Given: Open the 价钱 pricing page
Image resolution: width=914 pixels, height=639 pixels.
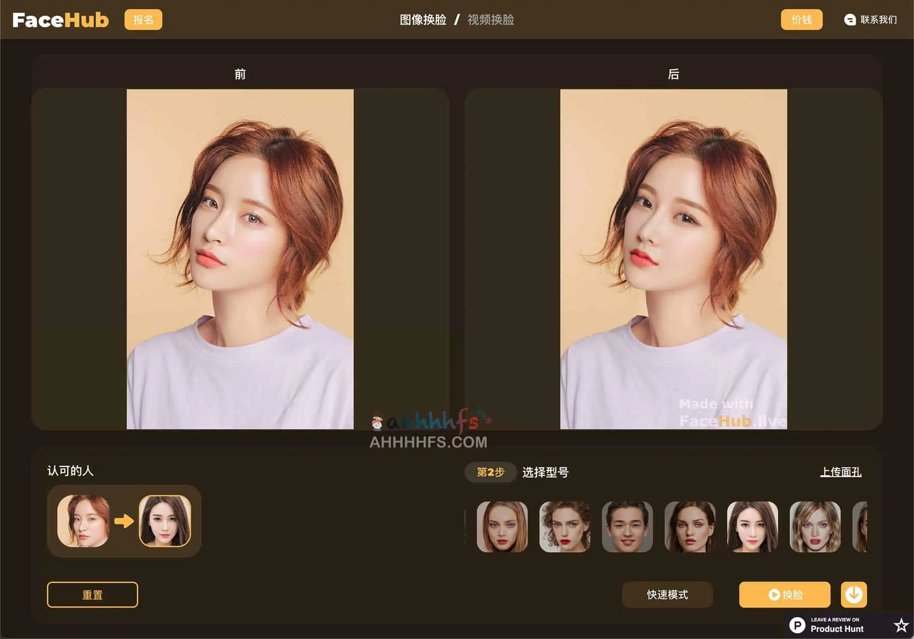Looking at the screenshot, I should [801, 20].
